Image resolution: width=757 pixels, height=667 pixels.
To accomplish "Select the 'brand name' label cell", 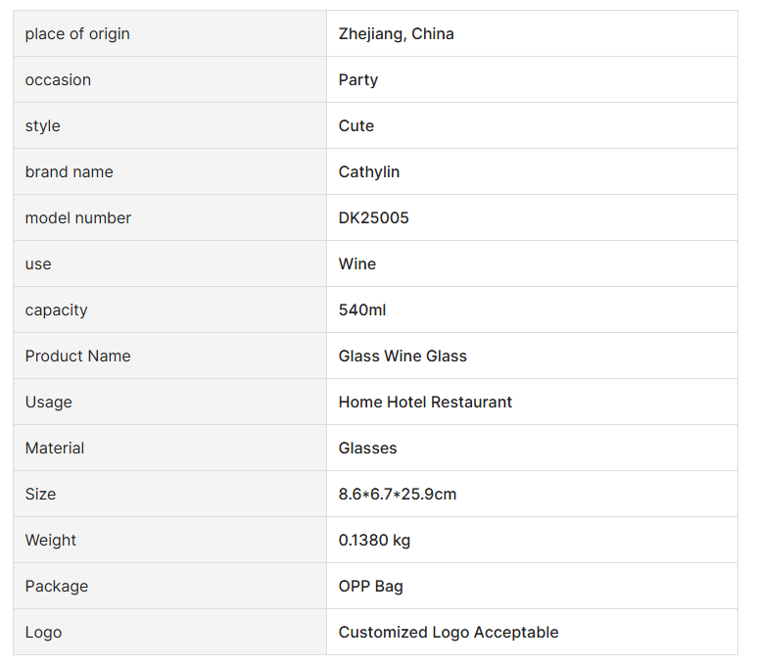I will pos(69,172).
